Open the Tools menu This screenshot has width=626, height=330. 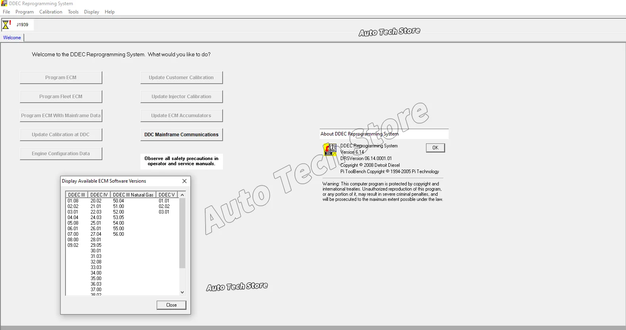tap(73, 12)
